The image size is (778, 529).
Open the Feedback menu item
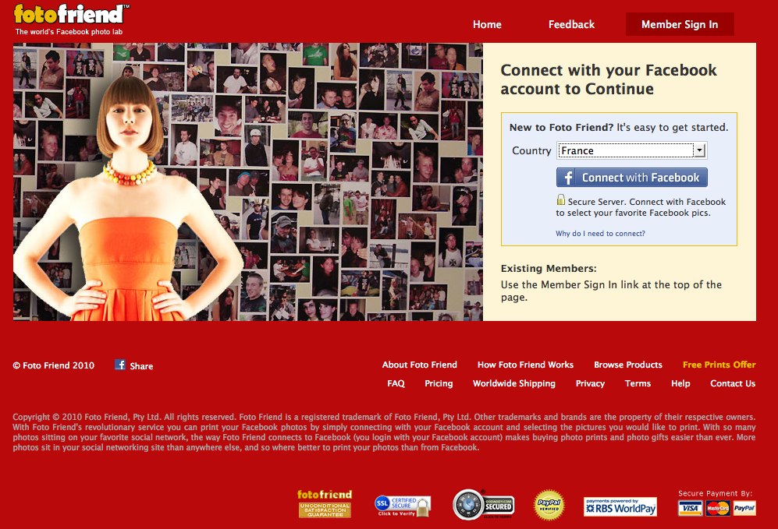point(571,24)
